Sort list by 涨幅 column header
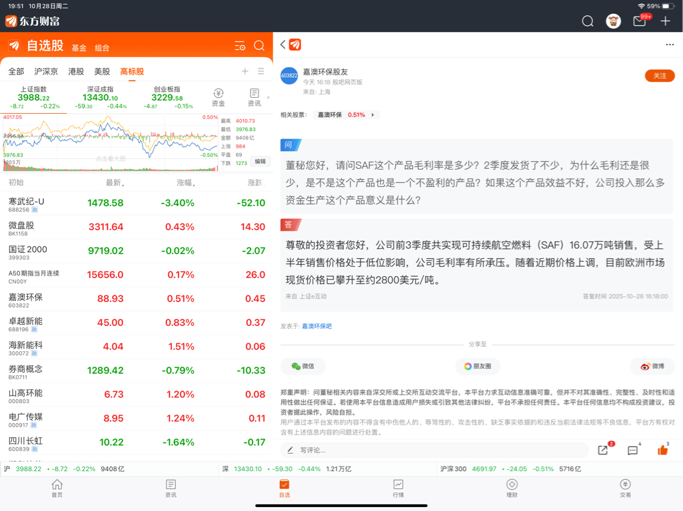Image resolution: width=683 pixels, height=511 pixels. click(185, 183)
